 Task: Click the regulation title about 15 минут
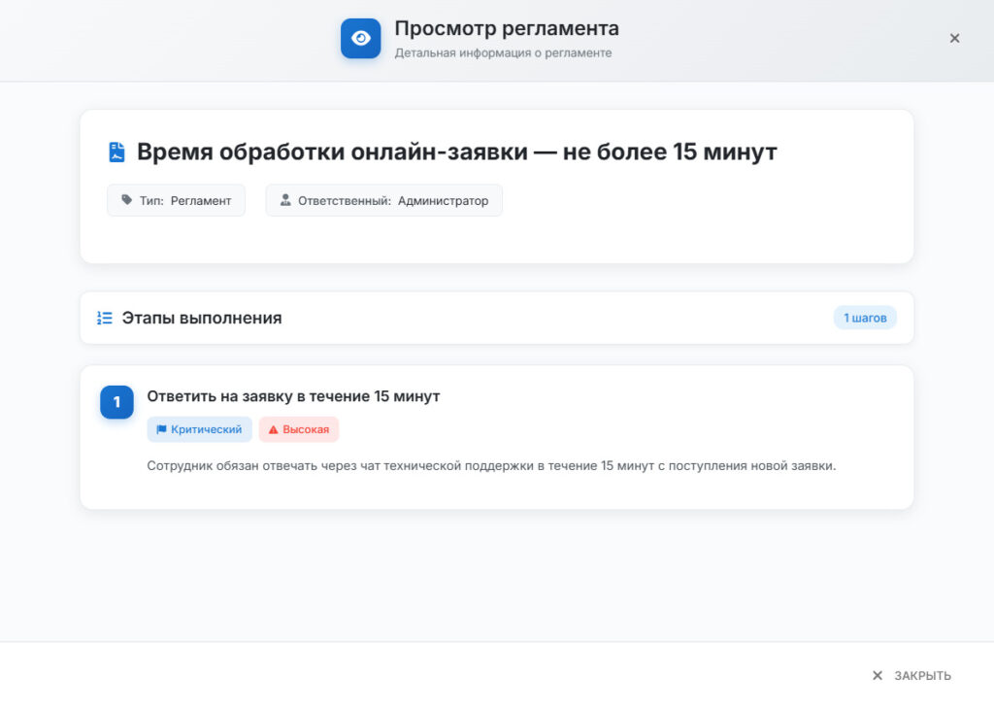pos(456,152)
